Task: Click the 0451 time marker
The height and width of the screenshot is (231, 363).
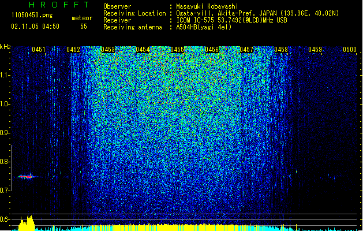Action: (x=39, y=50)
